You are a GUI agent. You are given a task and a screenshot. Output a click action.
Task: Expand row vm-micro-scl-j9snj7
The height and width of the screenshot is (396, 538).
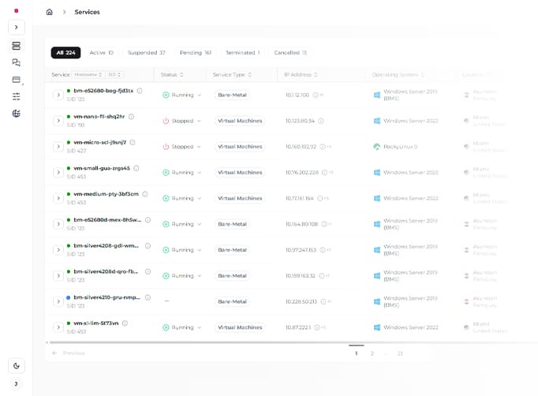click(58, 147)
